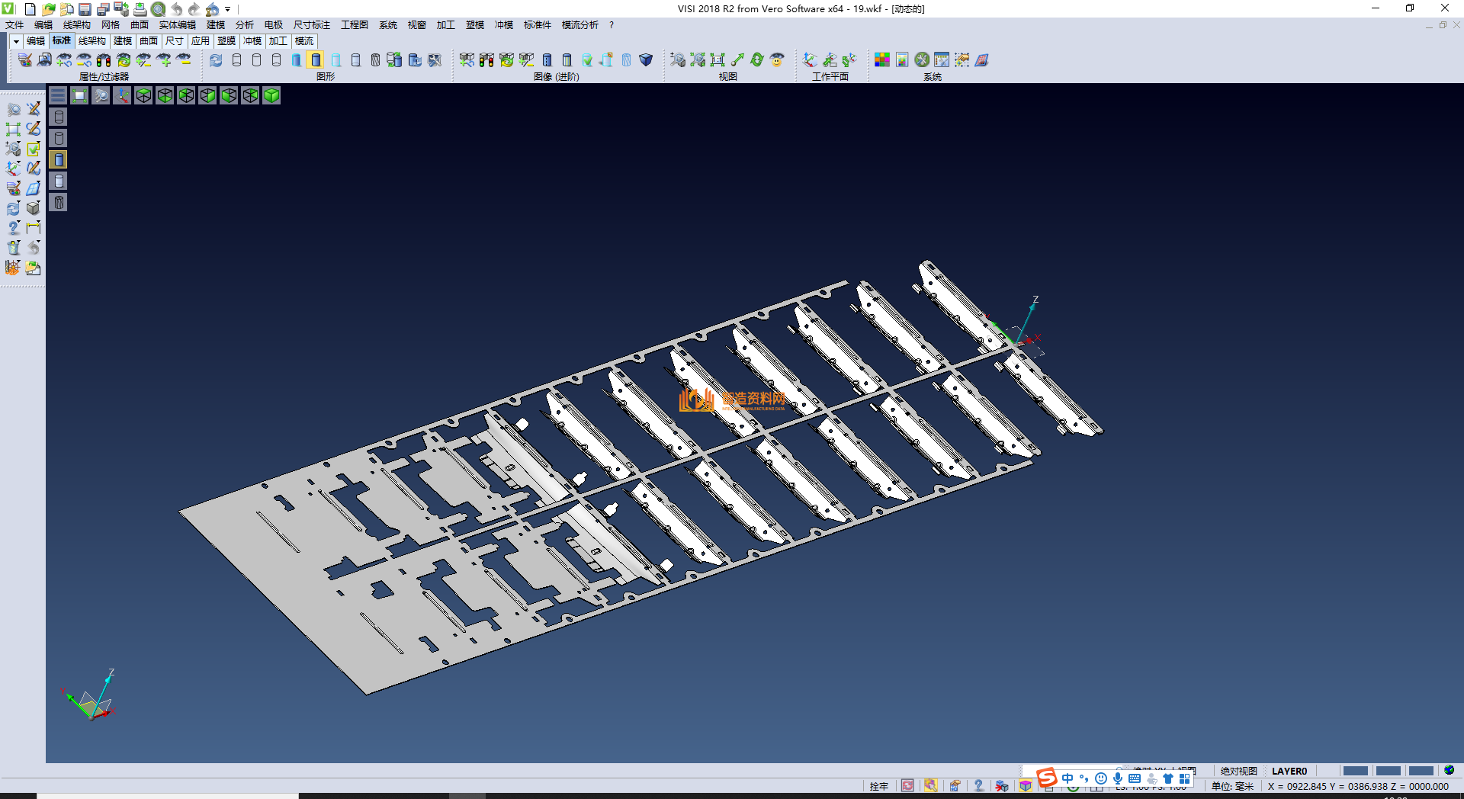This screenshot has width=1464, height=799.
Task: Click the Save icon in quick access toolbar
Action: tap(85, 9)
